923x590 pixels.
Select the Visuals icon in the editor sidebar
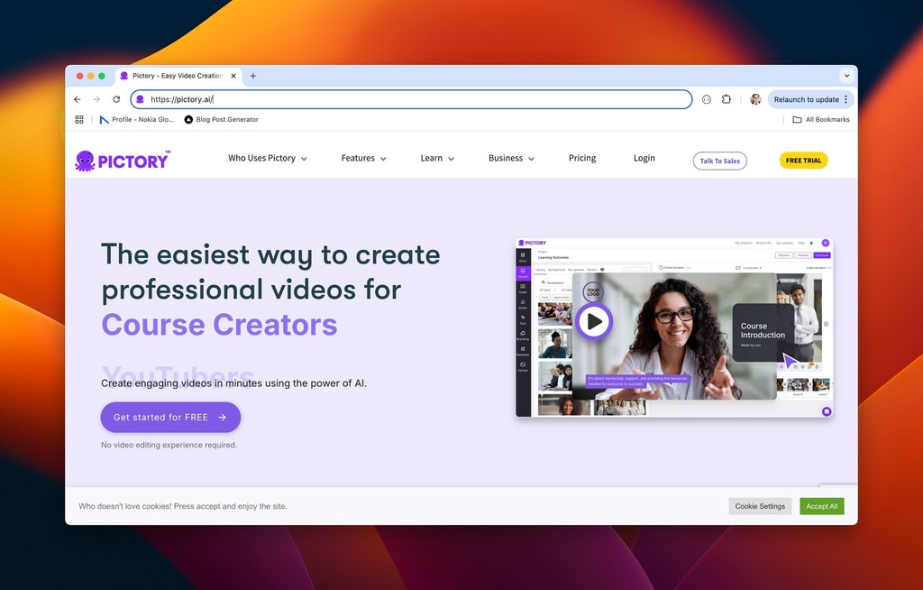[522, 269]
